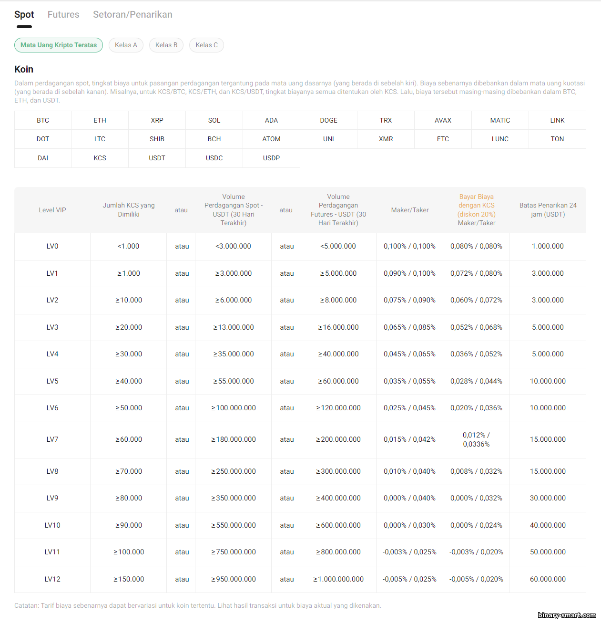Click the DAI coin cell
Viewport: 601px width, 624px height.
(43, 158)
